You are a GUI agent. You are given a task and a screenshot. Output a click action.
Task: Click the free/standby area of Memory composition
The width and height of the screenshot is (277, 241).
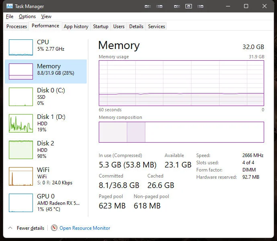click(x=205, y=132)
